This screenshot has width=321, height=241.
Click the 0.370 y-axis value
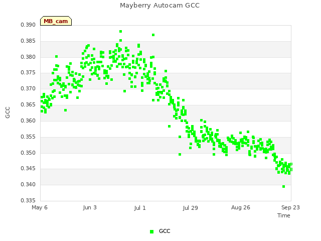28,89
